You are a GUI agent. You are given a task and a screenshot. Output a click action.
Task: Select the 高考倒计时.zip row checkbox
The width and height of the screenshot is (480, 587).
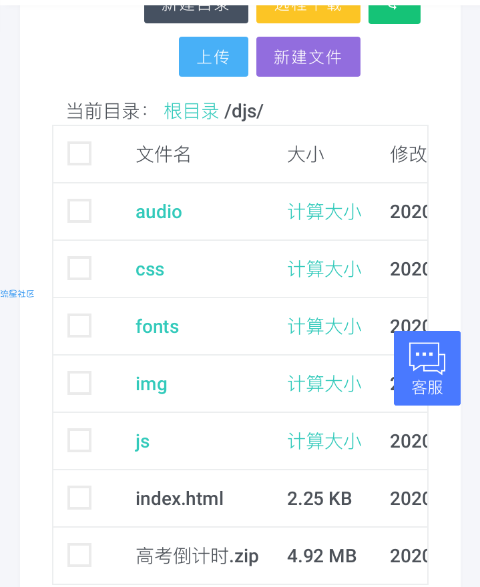click(x=79, y=556)
